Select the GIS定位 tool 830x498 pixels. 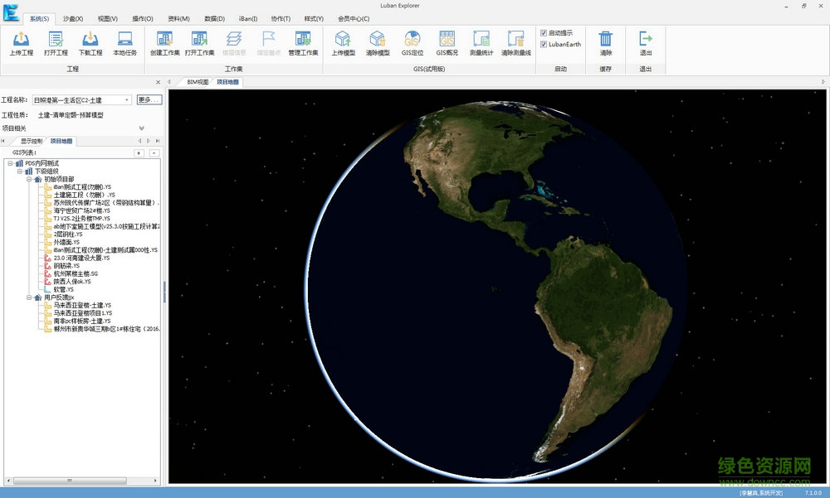pyautogui.click(x=412, y=41)
